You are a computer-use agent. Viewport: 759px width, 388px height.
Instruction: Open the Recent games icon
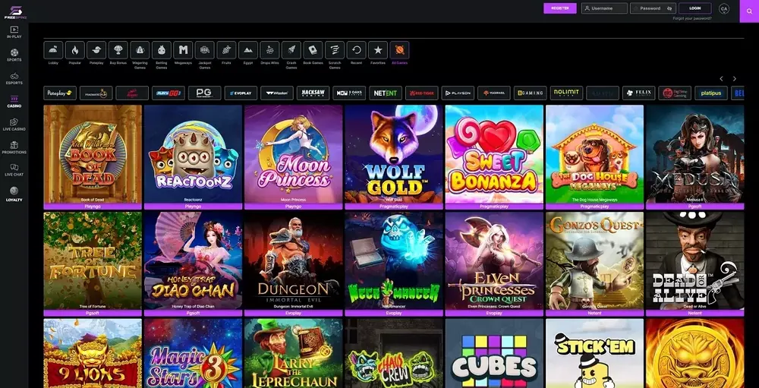(356, 50)
